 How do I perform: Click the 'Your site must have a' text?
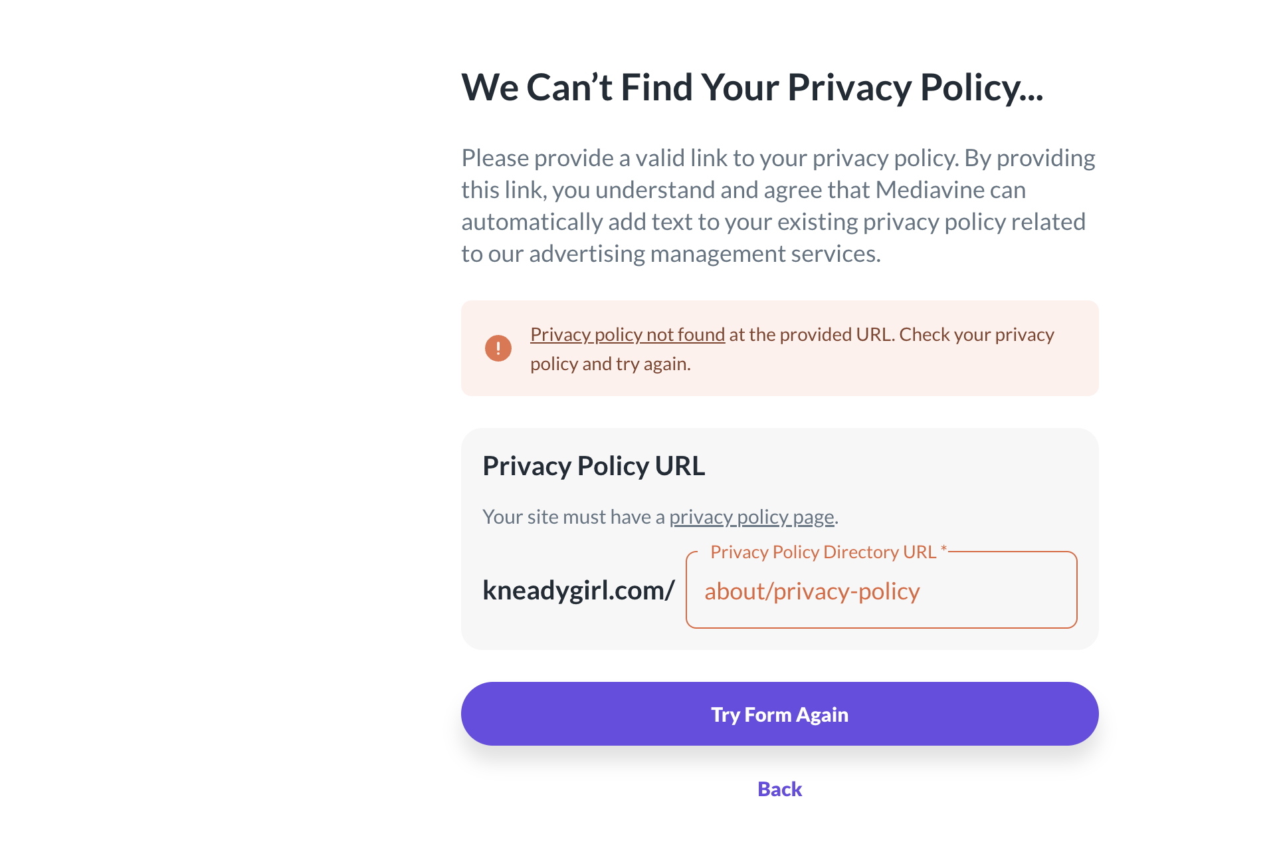573,516
